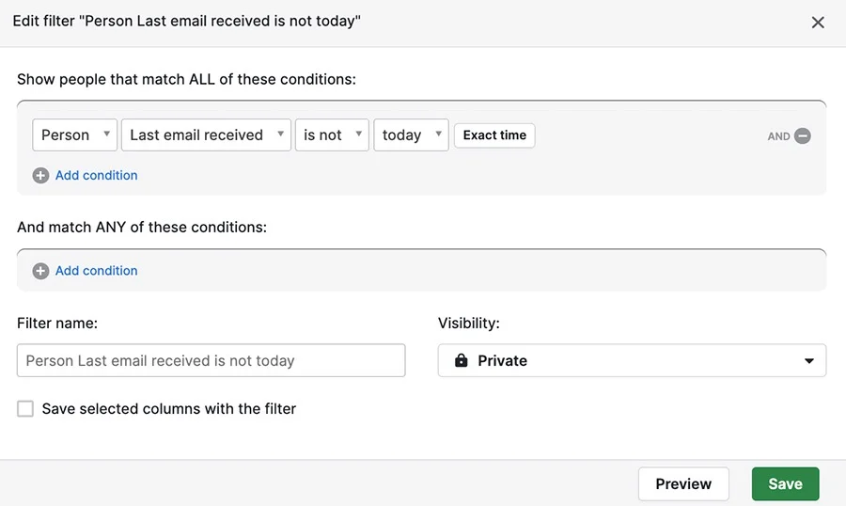The width and height of the screenshot is (846, 506).
Task: Remove the condition with the minus icon
Action: [803, 136]
